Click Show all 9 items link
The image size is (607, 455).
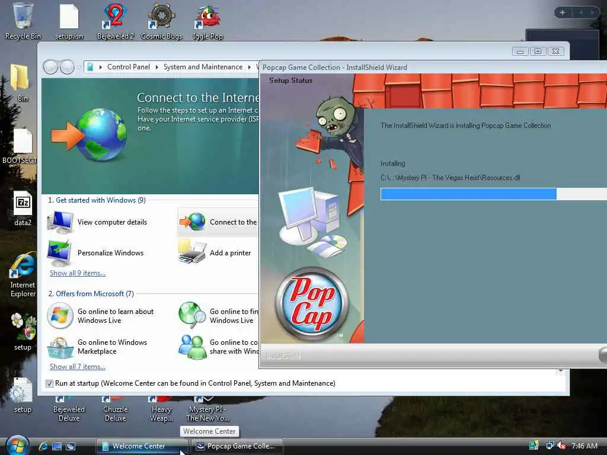pos(78,273)
